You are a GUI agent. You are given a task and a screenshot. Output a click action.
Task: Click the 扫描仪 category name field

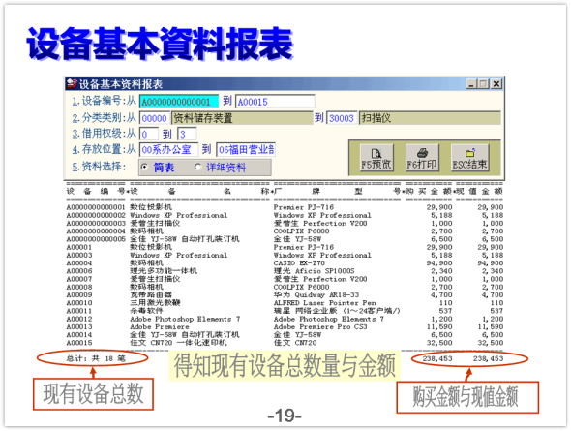coord(430,118)
